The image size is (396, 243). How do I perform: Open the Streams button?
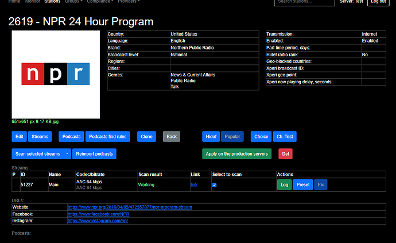40,137
